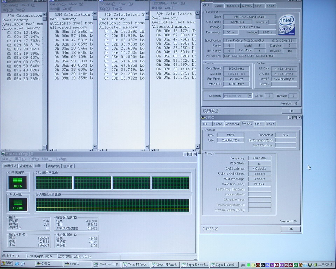Open 使用者 tab in Task Manager
Screen dimensions: 336x269
pyautogui.click(x=68, y=166)
